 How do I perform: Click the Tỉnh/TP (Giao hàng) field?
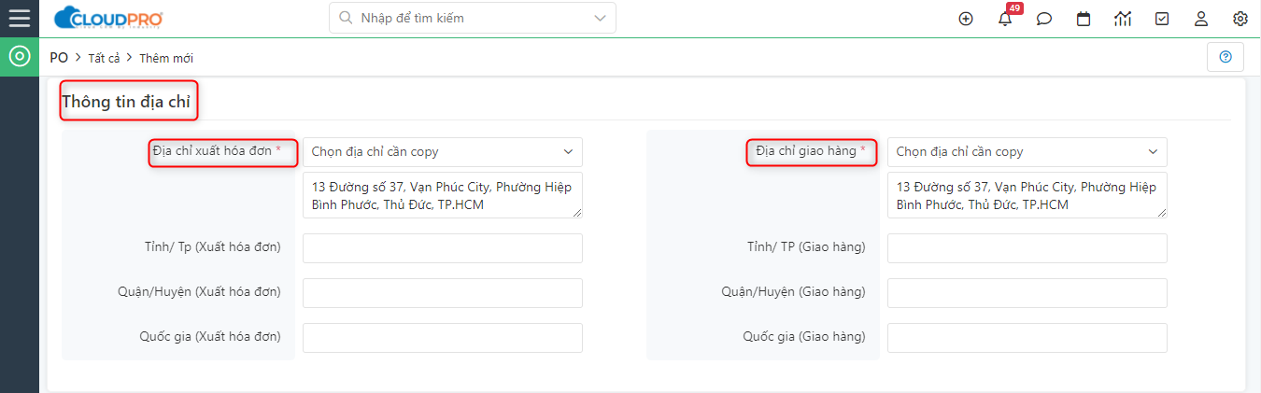click(1027, 248)
